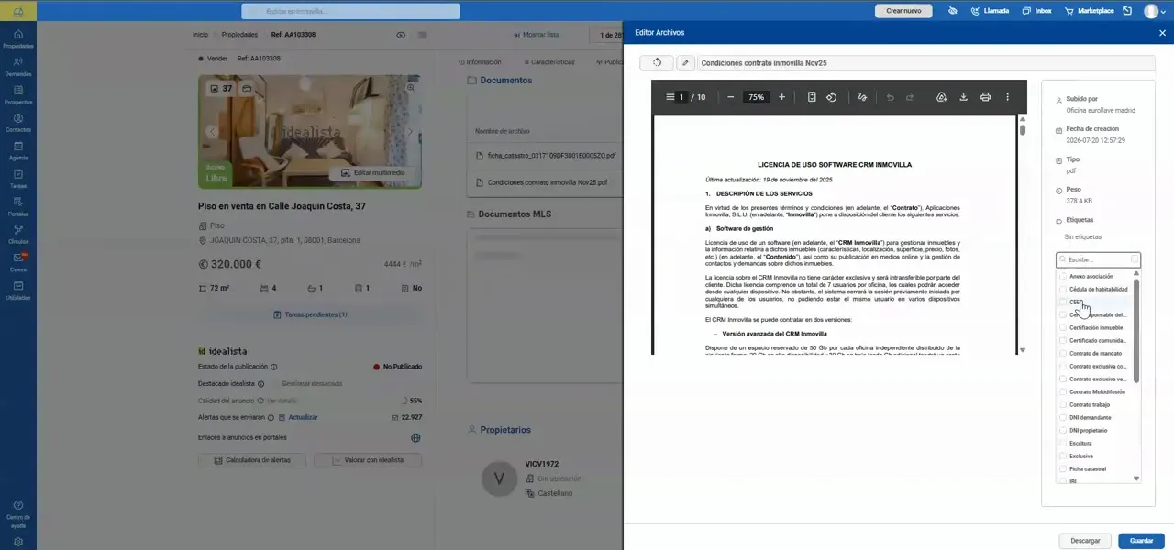1174x550 pixels.
Task: Select ficha_catastro pdf in Documentos list
Action: [551, 156]
